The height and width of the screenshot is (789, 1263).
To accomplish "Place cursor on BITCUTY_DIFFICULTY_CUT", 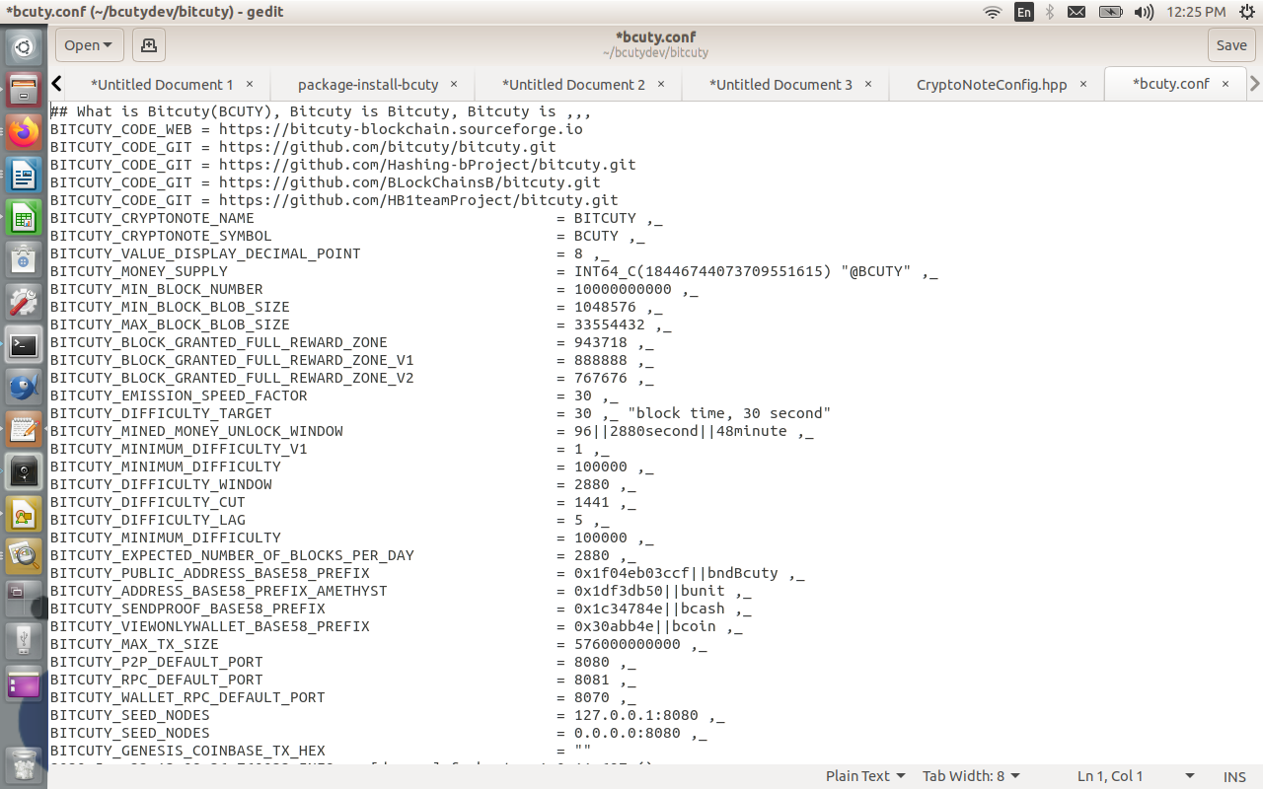I will point(148,502).
